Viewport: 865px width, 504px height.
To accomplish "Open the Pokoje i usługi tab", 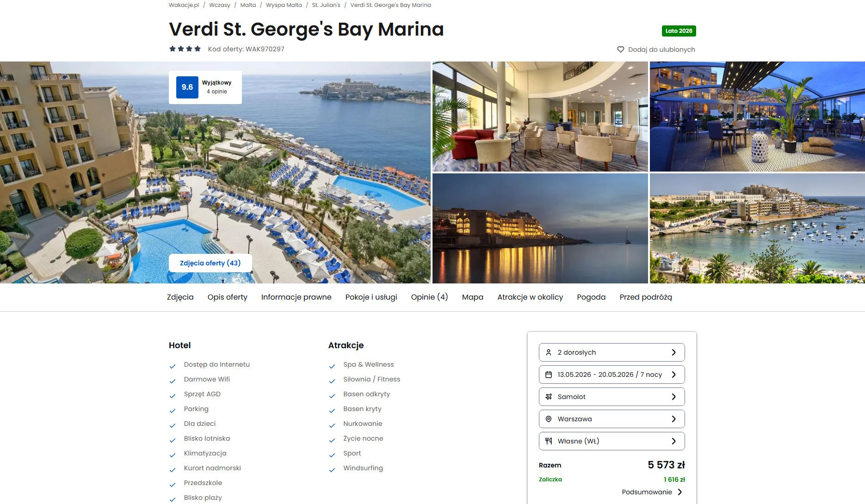I will click(x=371, y=297).
